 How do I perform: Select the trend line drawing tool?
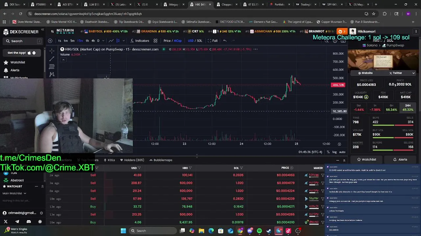tap(52, 59)
